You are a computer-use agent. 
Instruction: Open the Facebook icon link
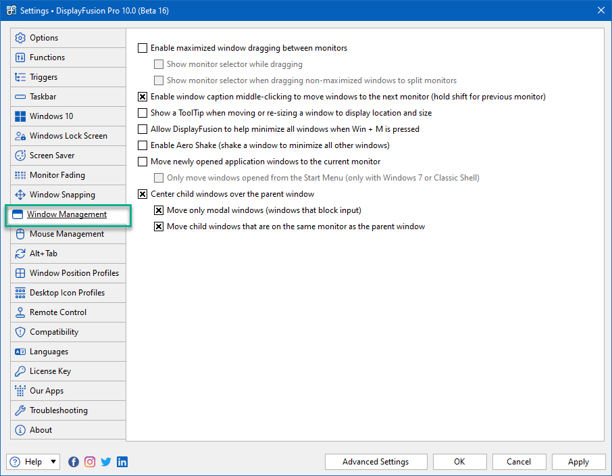pyautogui.click(x=74, y=462)
